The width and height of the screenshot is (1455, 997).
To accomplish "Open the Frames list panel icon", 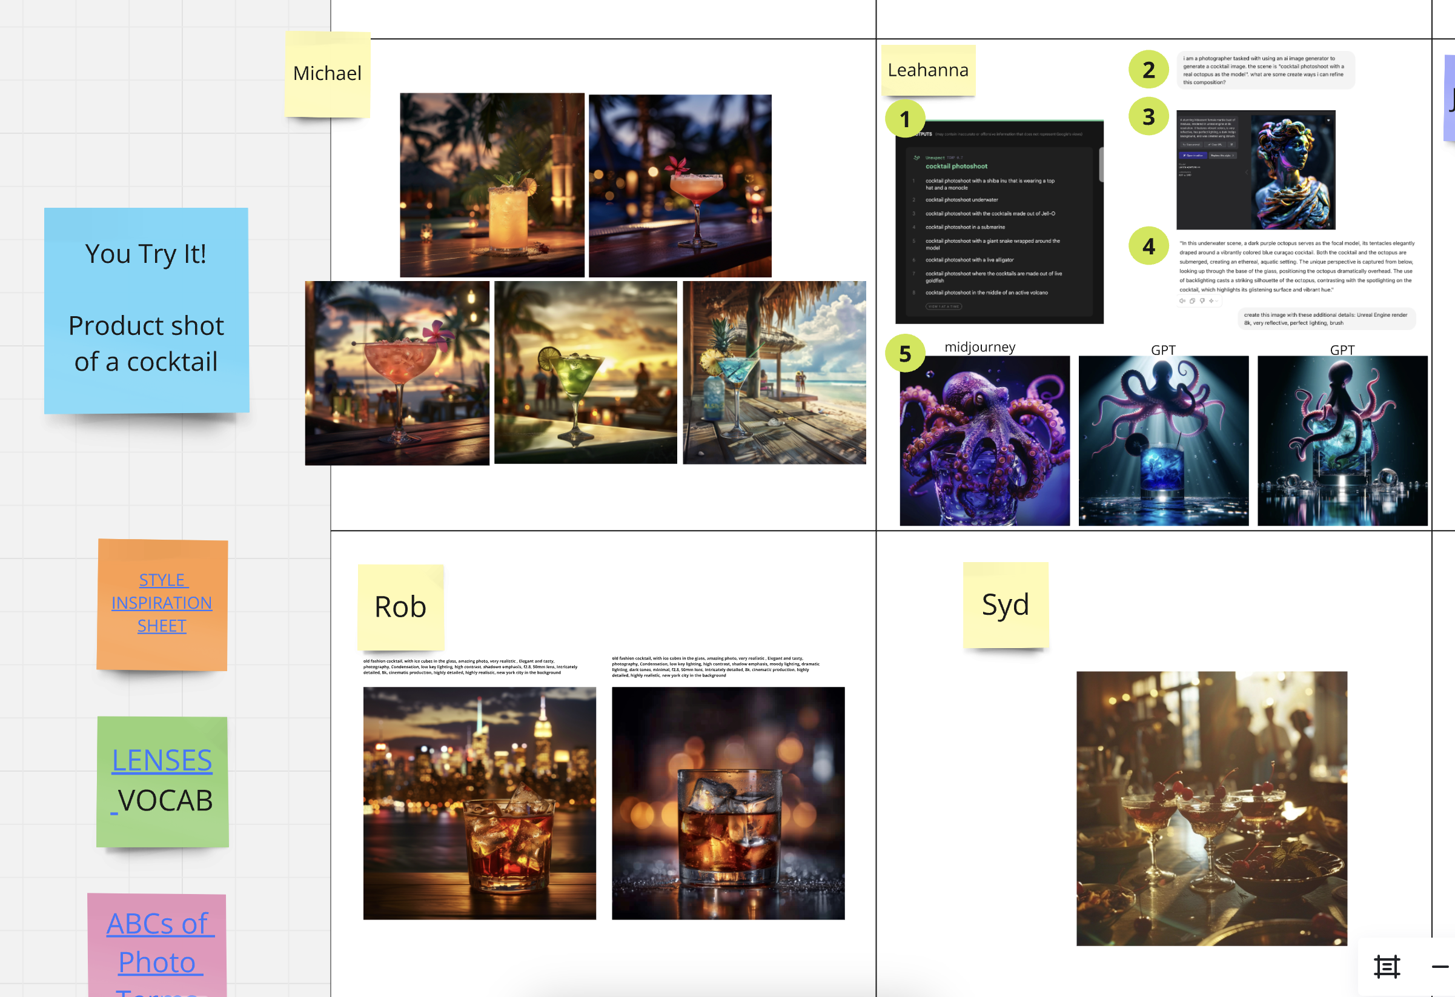I will pos(1386,967).
